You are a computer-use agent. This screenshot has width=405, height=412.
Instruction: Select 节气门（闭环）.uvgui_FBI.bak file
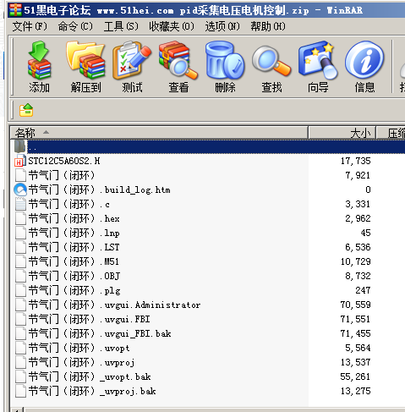tap(100, 333)
